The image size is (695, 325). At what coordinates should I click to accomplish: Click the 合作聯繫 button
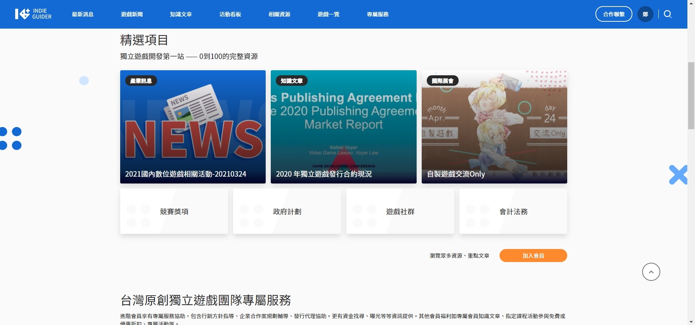pos(614,14)
